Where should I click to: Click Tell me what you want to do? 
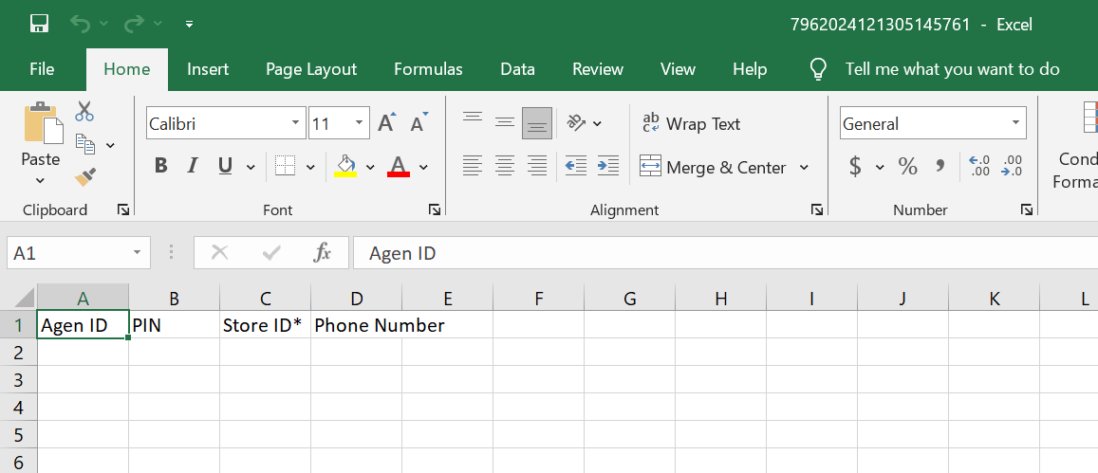tap(953, 69)
